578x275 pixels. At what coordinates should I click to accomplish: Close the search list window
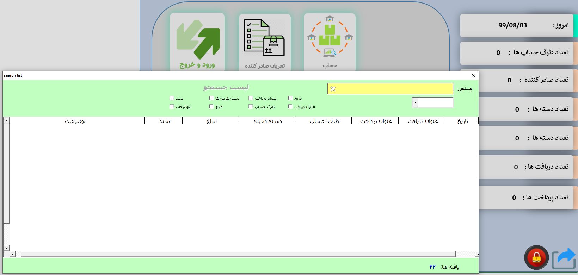[473, 75]
